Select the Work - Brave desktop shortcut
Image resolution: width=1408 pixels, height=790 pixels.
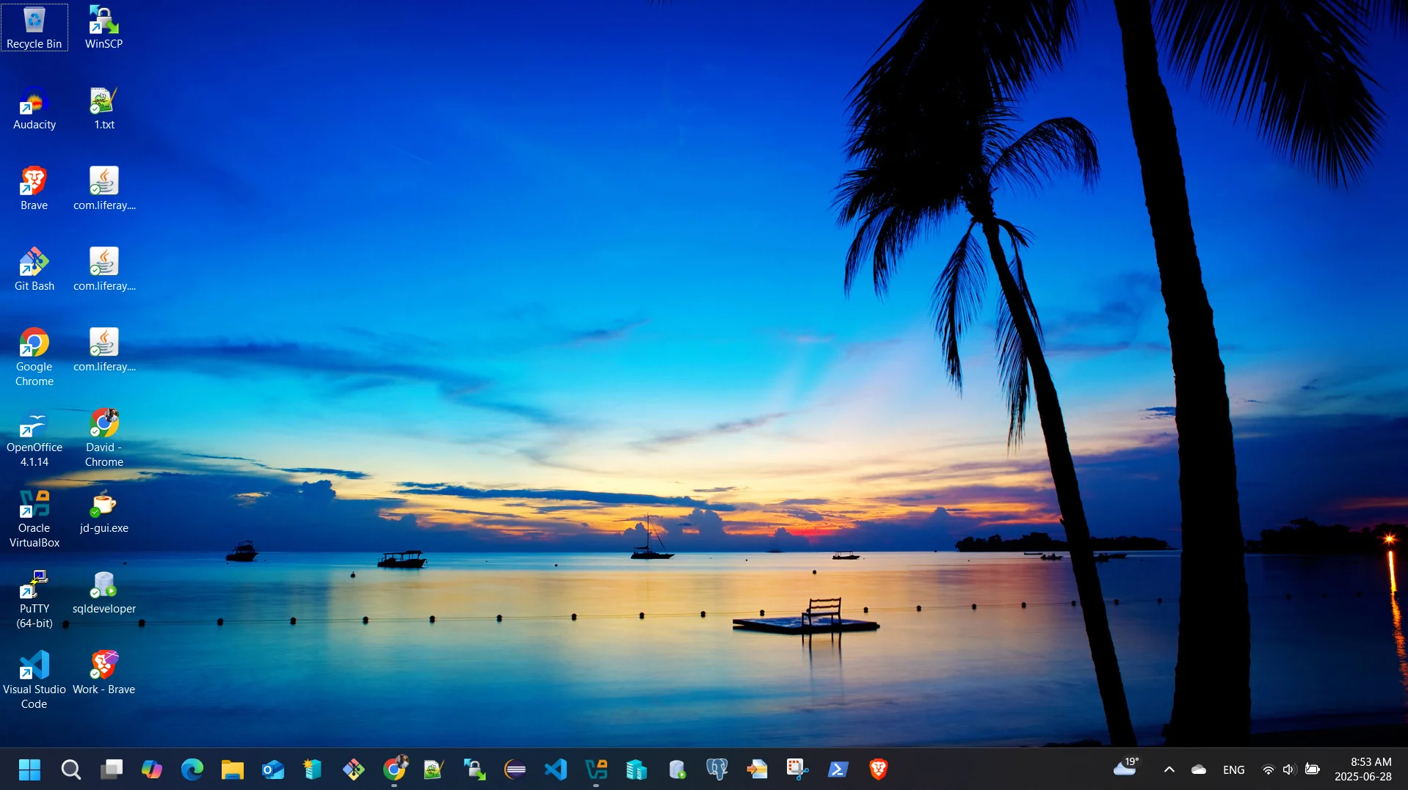point(104,673)
